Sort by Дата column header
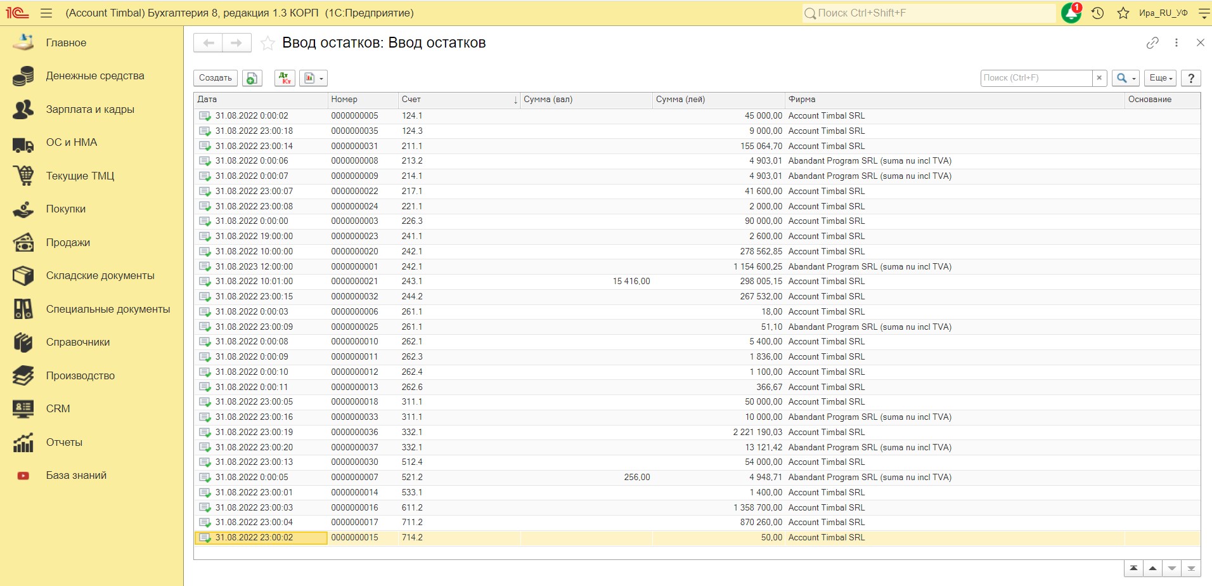This screenshot has height=586, width=1212. [261, 100]
